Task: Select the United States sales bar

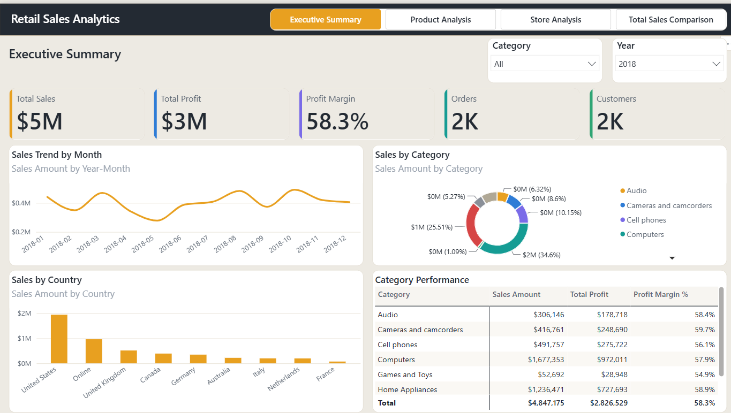Action: tap(59, 339)
